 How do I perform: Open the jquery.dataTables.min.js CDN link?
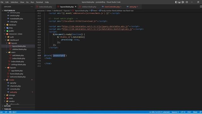click(x=95, y=26)
